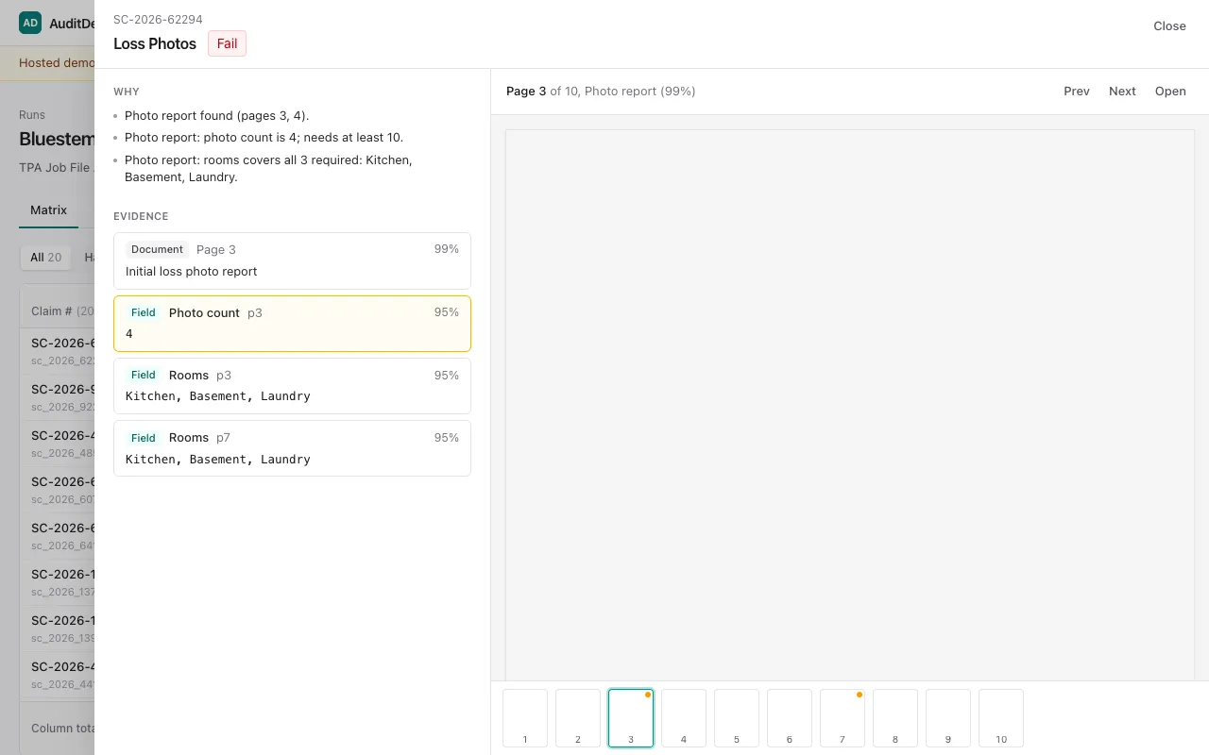
Task: Click the 'Initial loss photo report' text
Action: click(192, 271)
